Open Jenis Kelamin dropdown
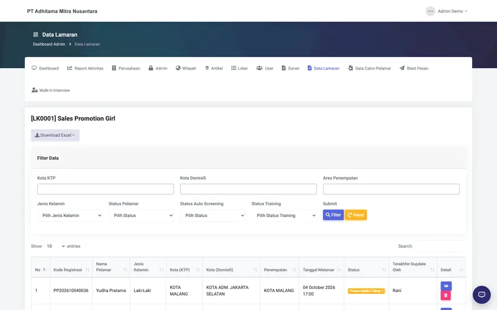The width and height of the screenshot is (497, 310). coord(70,215)
